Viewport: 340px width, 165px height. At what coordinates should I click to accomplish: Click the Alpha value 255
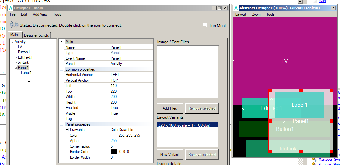pos(131,141)
